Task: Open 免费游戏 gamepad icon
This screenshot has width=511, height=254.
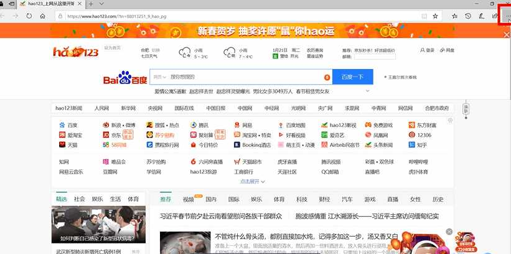Action: click(368, 125)
